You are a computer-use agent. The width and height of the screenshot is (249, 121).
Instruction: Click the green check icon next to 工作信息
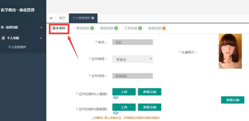(140, 28)
